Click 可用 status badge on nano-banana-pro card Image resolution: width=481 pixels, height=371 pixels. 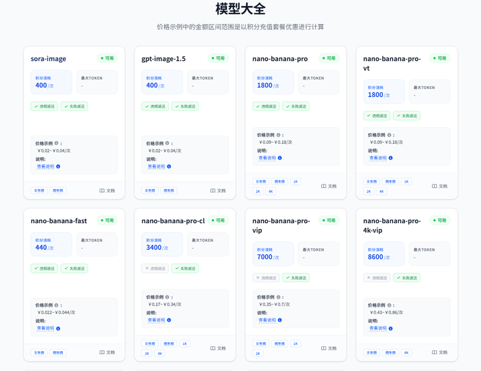[328, 58]
